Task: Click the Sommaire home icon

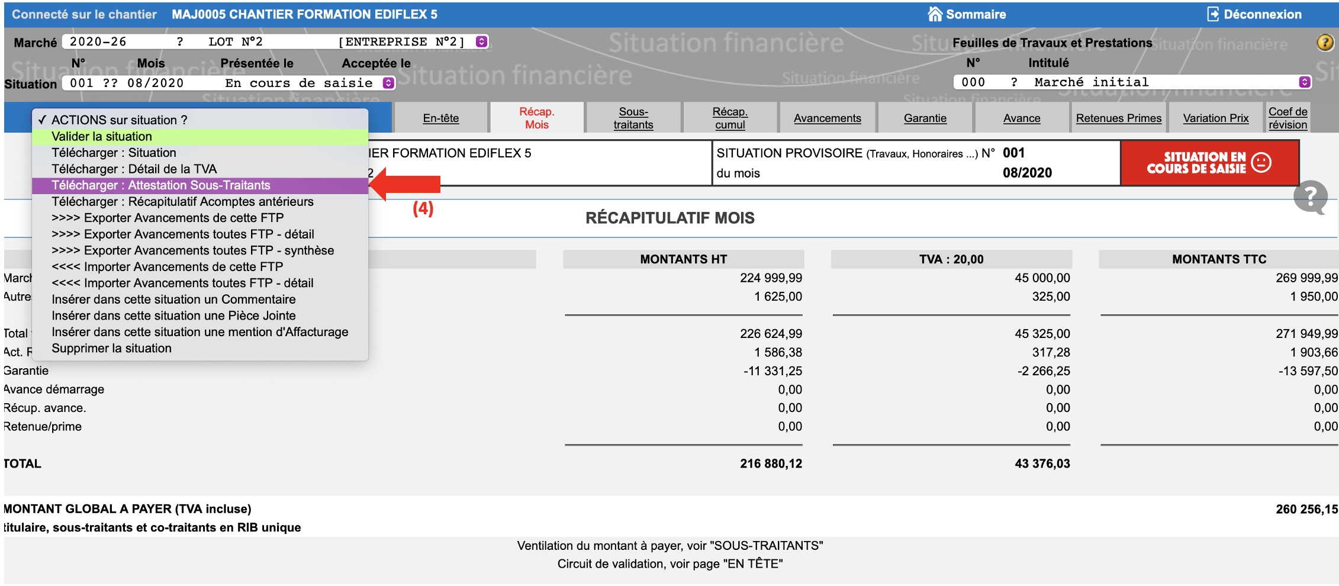Action: coord(935,14)
